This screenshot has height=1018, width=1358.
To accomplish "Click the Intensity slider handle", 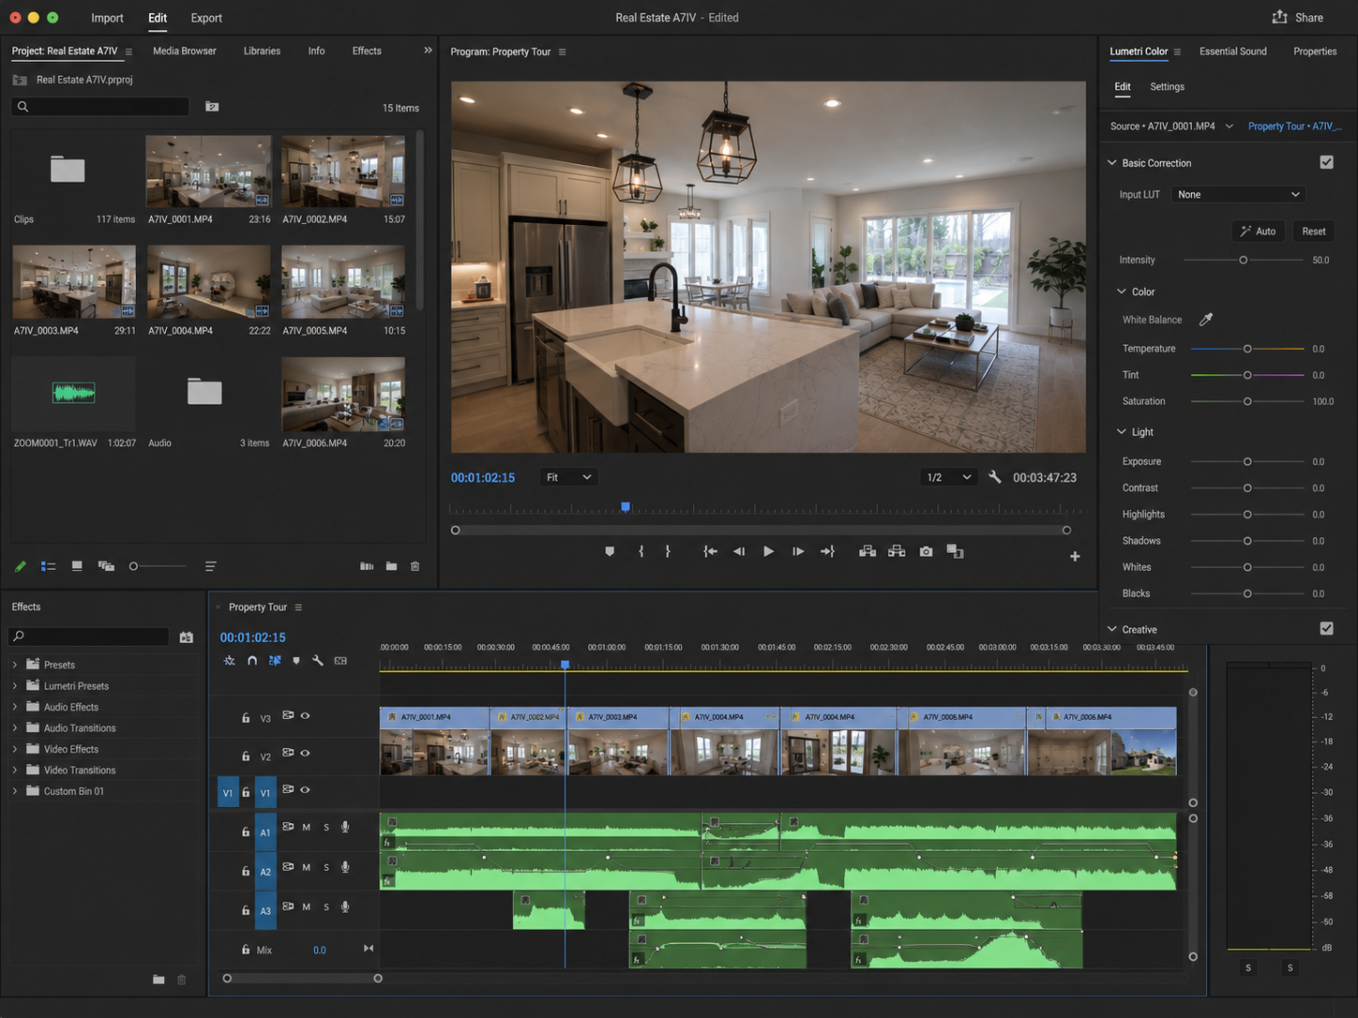I will pyautogui.click(x=1244, y=260).
